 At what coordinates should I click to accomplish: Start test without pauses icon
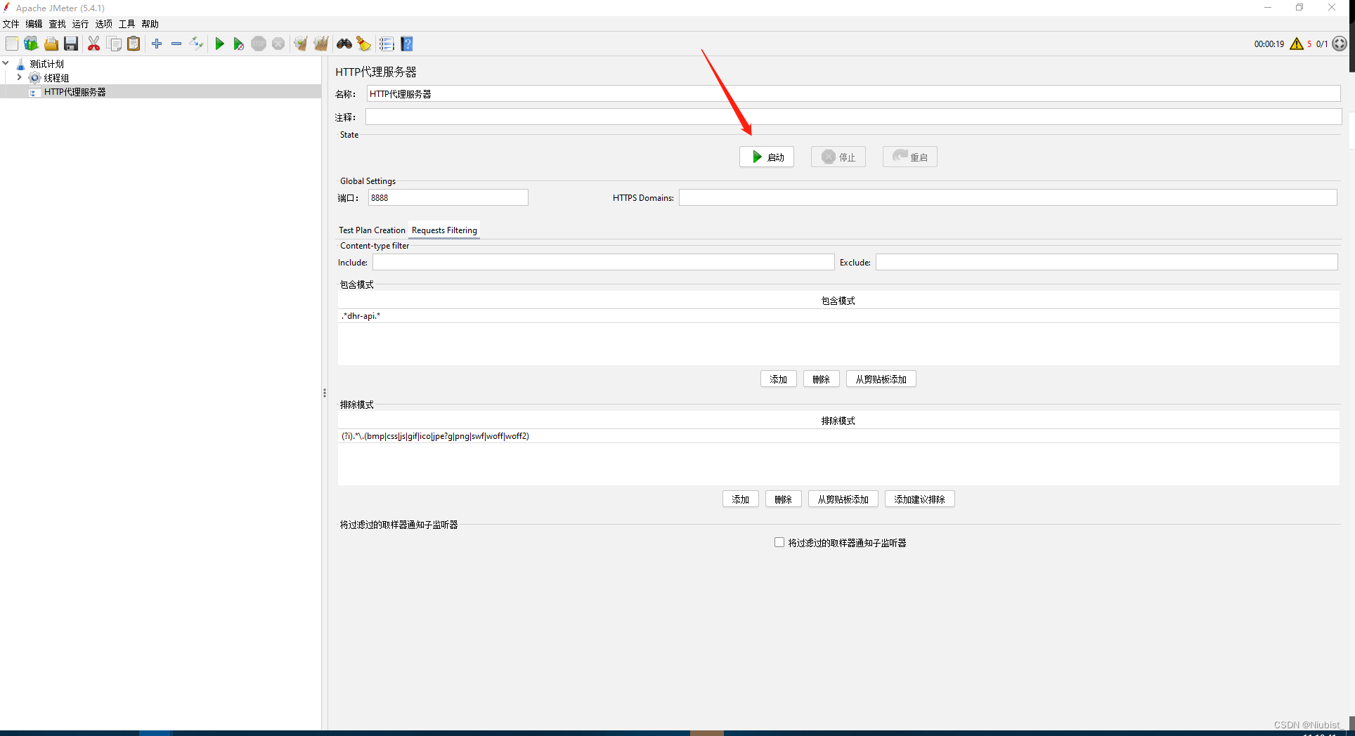[239, 44]
